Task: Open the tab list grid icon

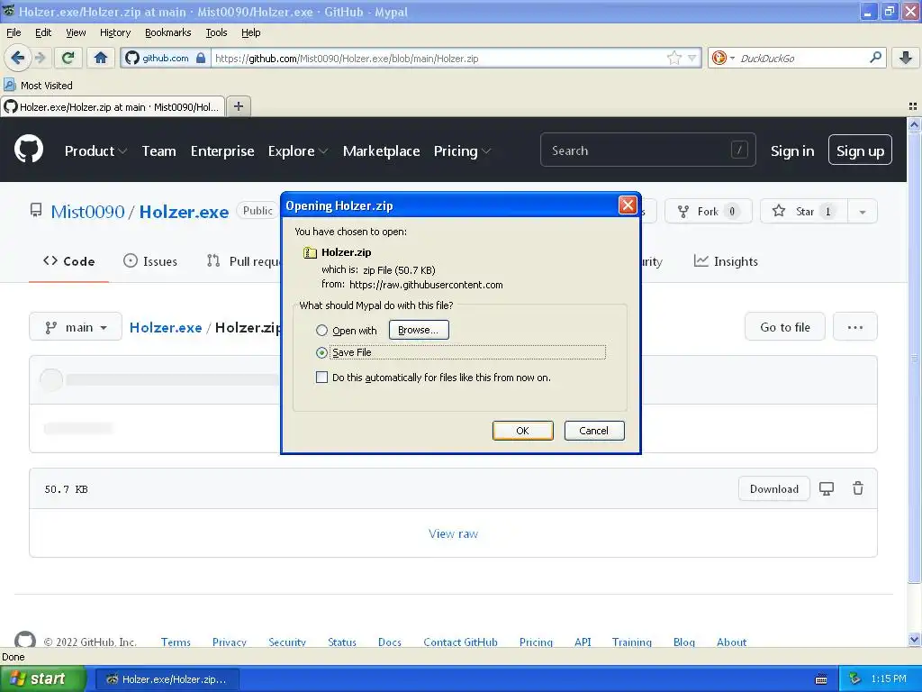Action: [x=913, y=106]
